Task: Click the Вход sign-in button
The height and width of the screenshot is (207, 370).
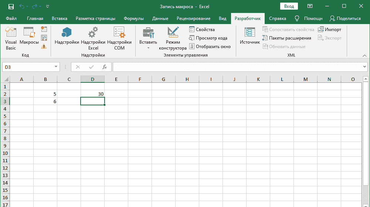Action: pyautogui.click(x=289, y=6)
